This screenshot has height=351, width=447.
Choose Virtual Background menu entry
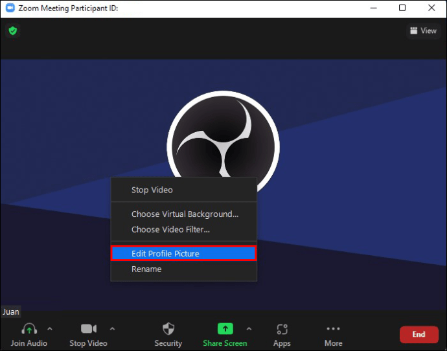pyautogui.click(x=184, y=214)
